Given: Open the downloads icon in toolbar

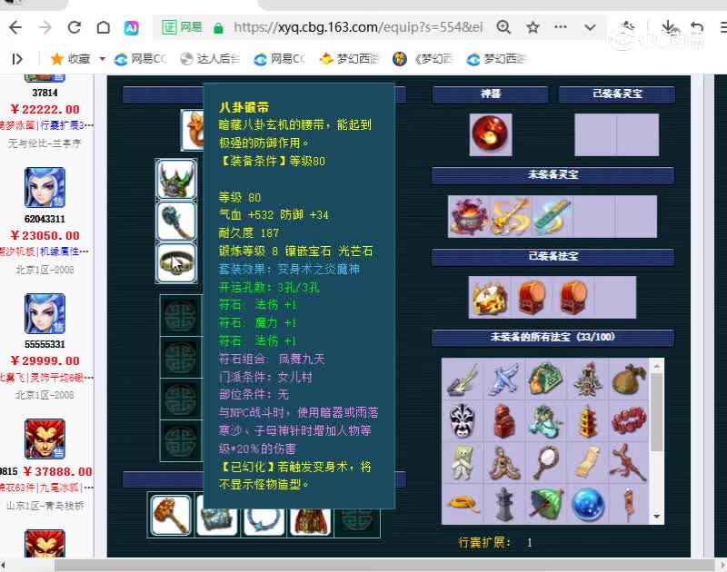Looking at the screenshot, I should (x=668, y=27).
